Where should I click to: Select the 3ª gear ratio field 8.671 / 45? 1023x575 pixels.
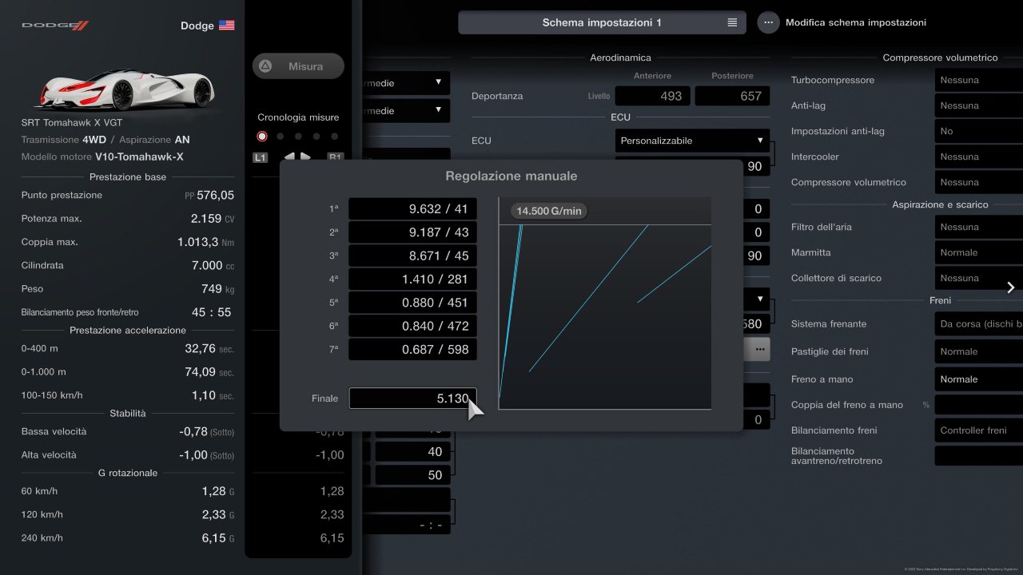point(412,256)
